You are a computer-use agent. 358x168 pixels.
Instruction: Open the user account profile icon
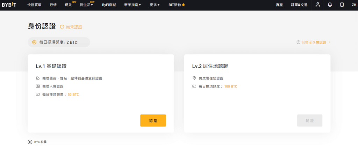click(x=317, y=5)
